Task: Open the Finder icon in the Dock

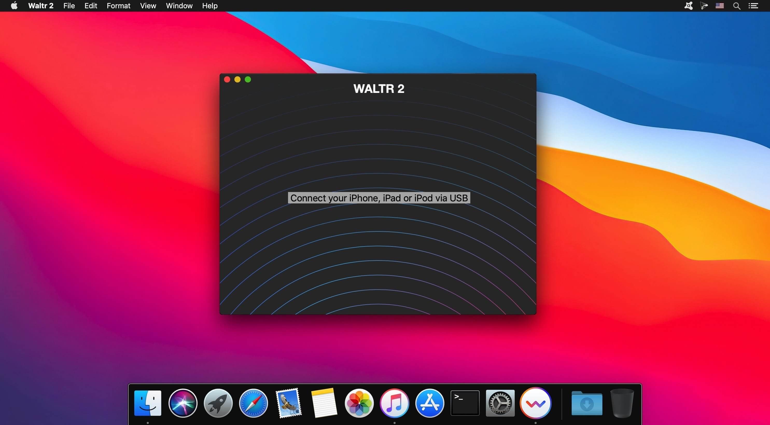Action: (148, 403)
